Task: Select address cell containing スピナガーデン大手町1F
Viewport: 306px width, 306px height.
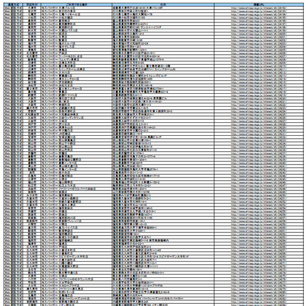Action: point(163,257)
